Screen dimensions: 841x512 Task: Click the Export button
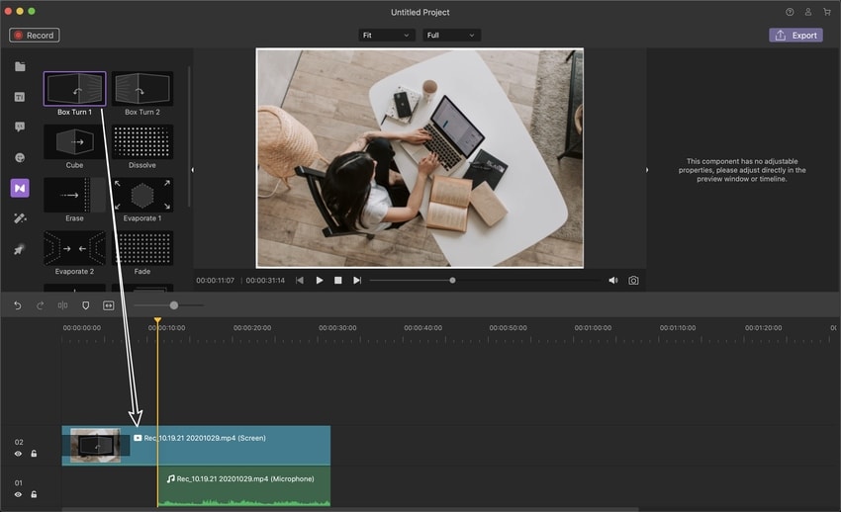pyautogui.click(x=795, y=36)
